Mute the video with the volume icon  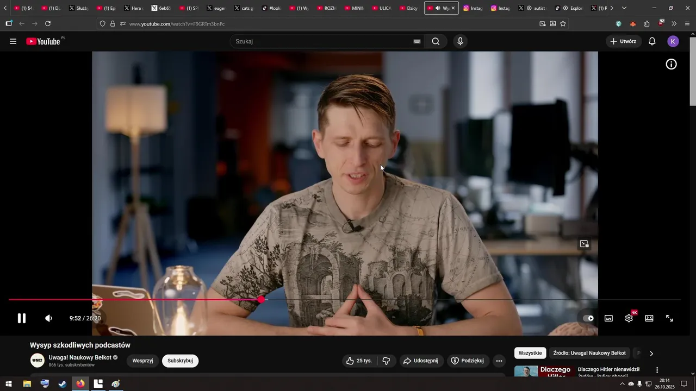48,318
